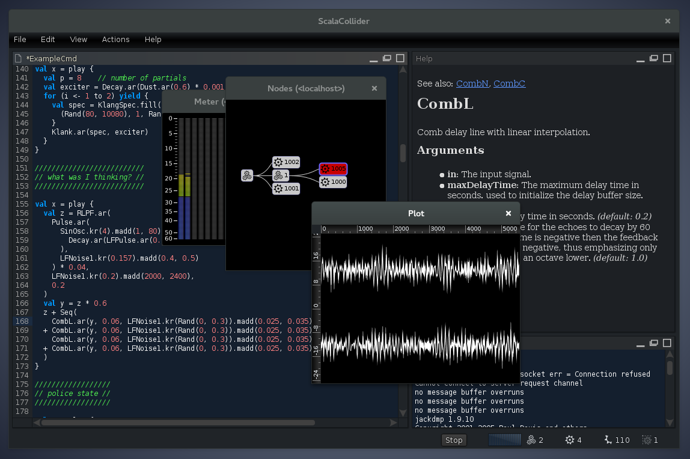Click the editor scroll-left arrow

[37, 422]
